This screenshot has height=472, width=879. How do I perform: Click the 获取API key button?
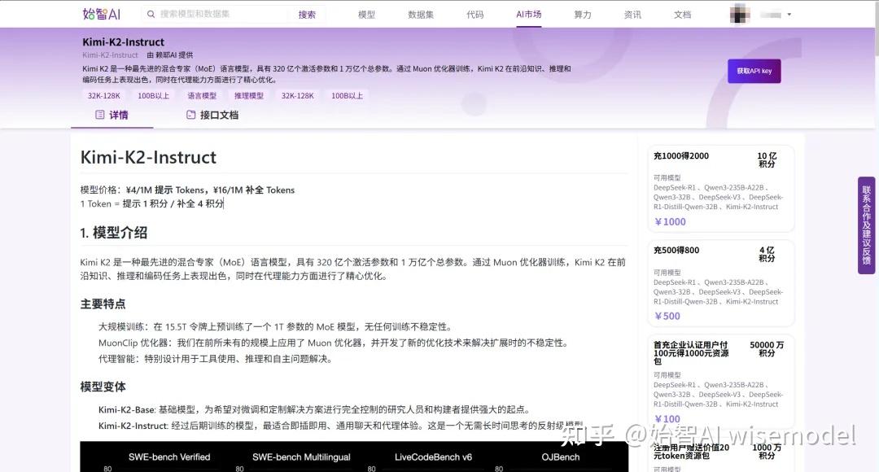[x=754, y=72]
